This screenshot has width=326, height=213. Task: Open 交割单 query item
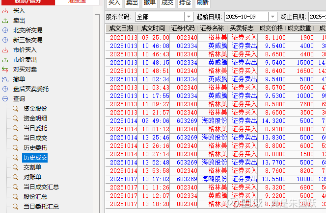[x=32, y=167]
